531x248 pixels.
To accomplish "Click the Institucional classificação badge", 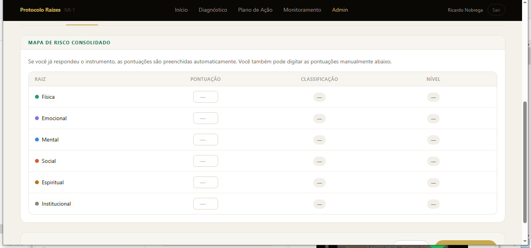I will point(319,204).
